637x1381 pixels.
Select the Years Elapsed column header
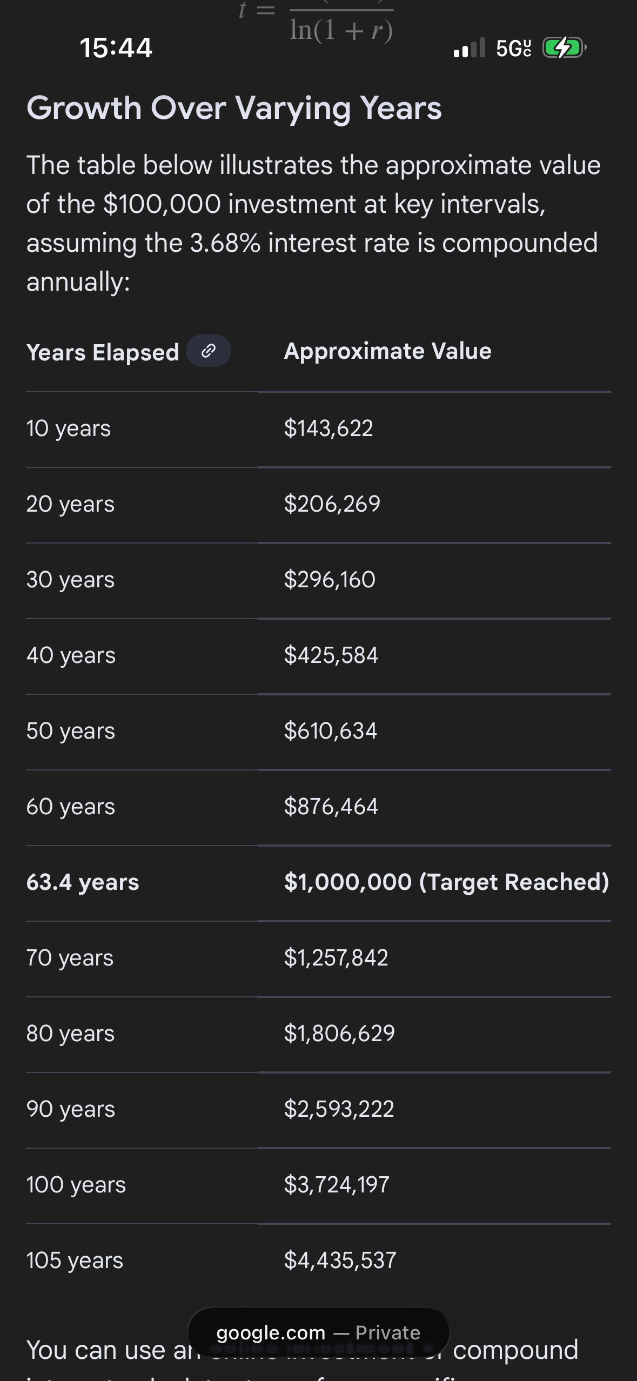103,352
